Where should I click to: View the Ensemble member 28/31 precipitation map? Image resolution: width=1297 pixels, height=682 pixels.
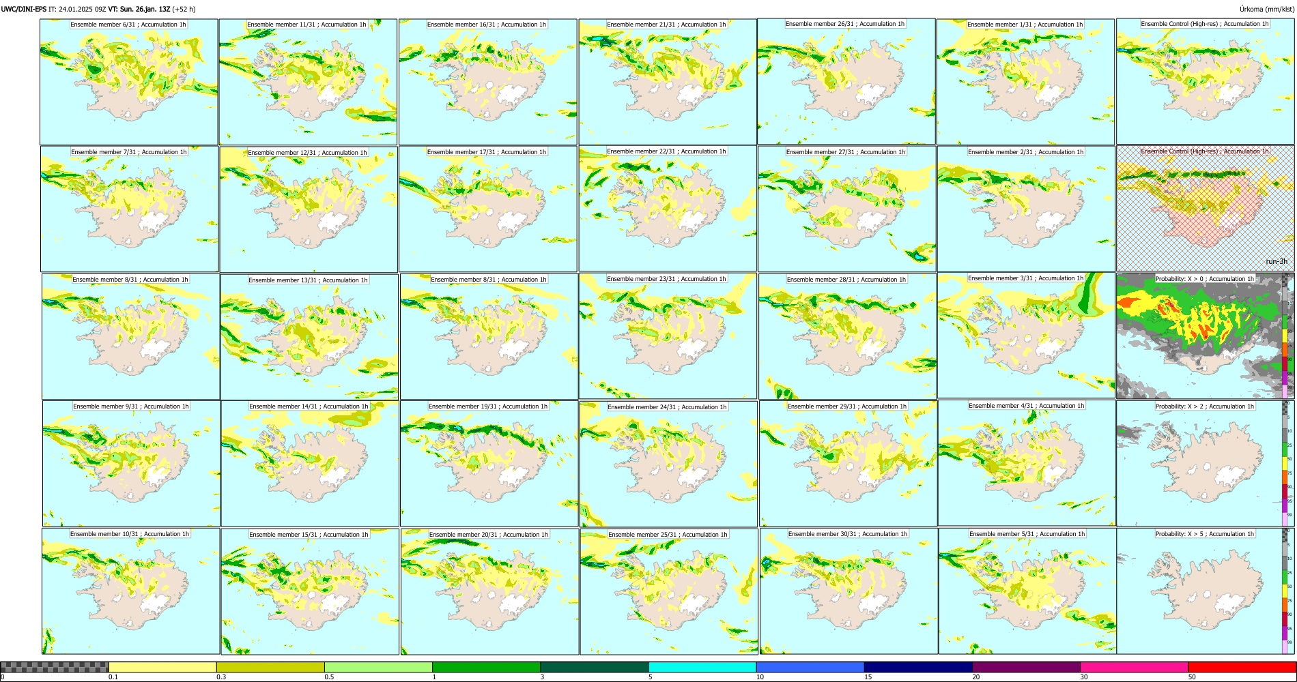click(847, 337)
